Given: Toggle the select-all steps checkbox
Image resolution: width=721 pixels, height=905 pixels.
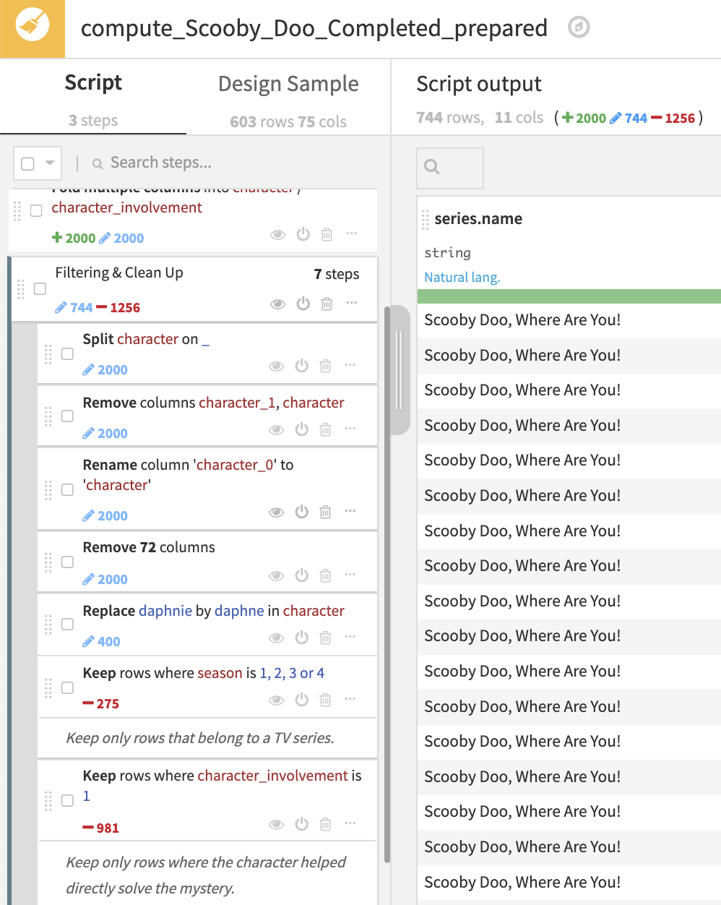Looking at the screenshot, I should (27, 163).
